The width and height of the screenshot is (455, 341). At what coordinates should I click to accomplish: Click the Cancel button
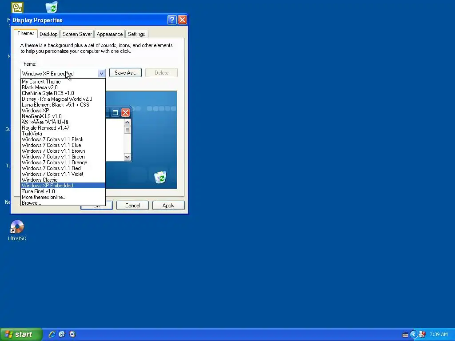pos(132,205)
